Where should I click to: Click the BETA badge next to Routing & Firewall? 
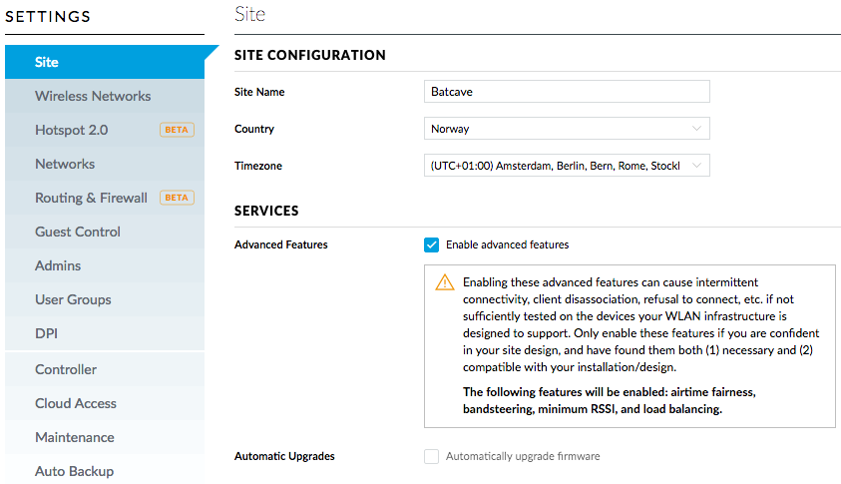point(177,198)
